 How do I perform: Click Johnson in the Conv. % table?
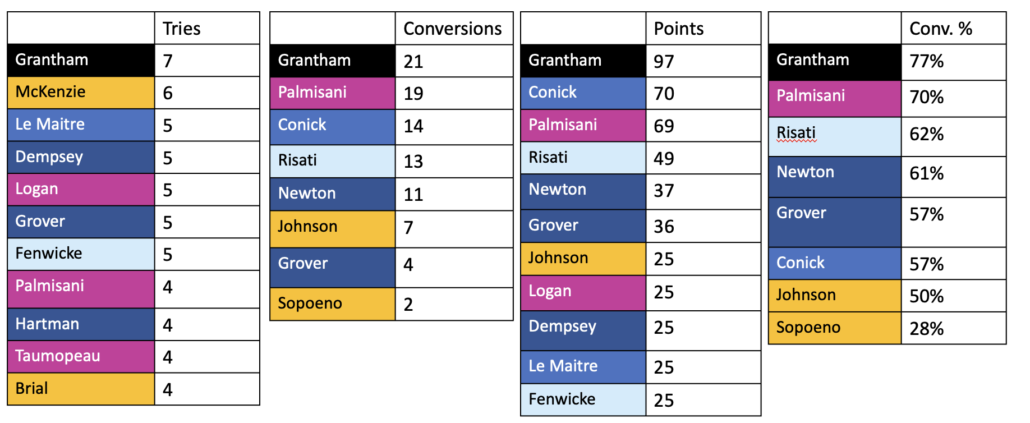pos(835,296)
